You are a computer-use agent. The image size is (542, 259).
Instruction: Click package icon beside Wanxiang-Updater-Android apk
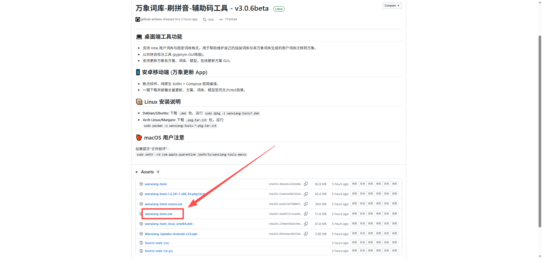(141, 234)
